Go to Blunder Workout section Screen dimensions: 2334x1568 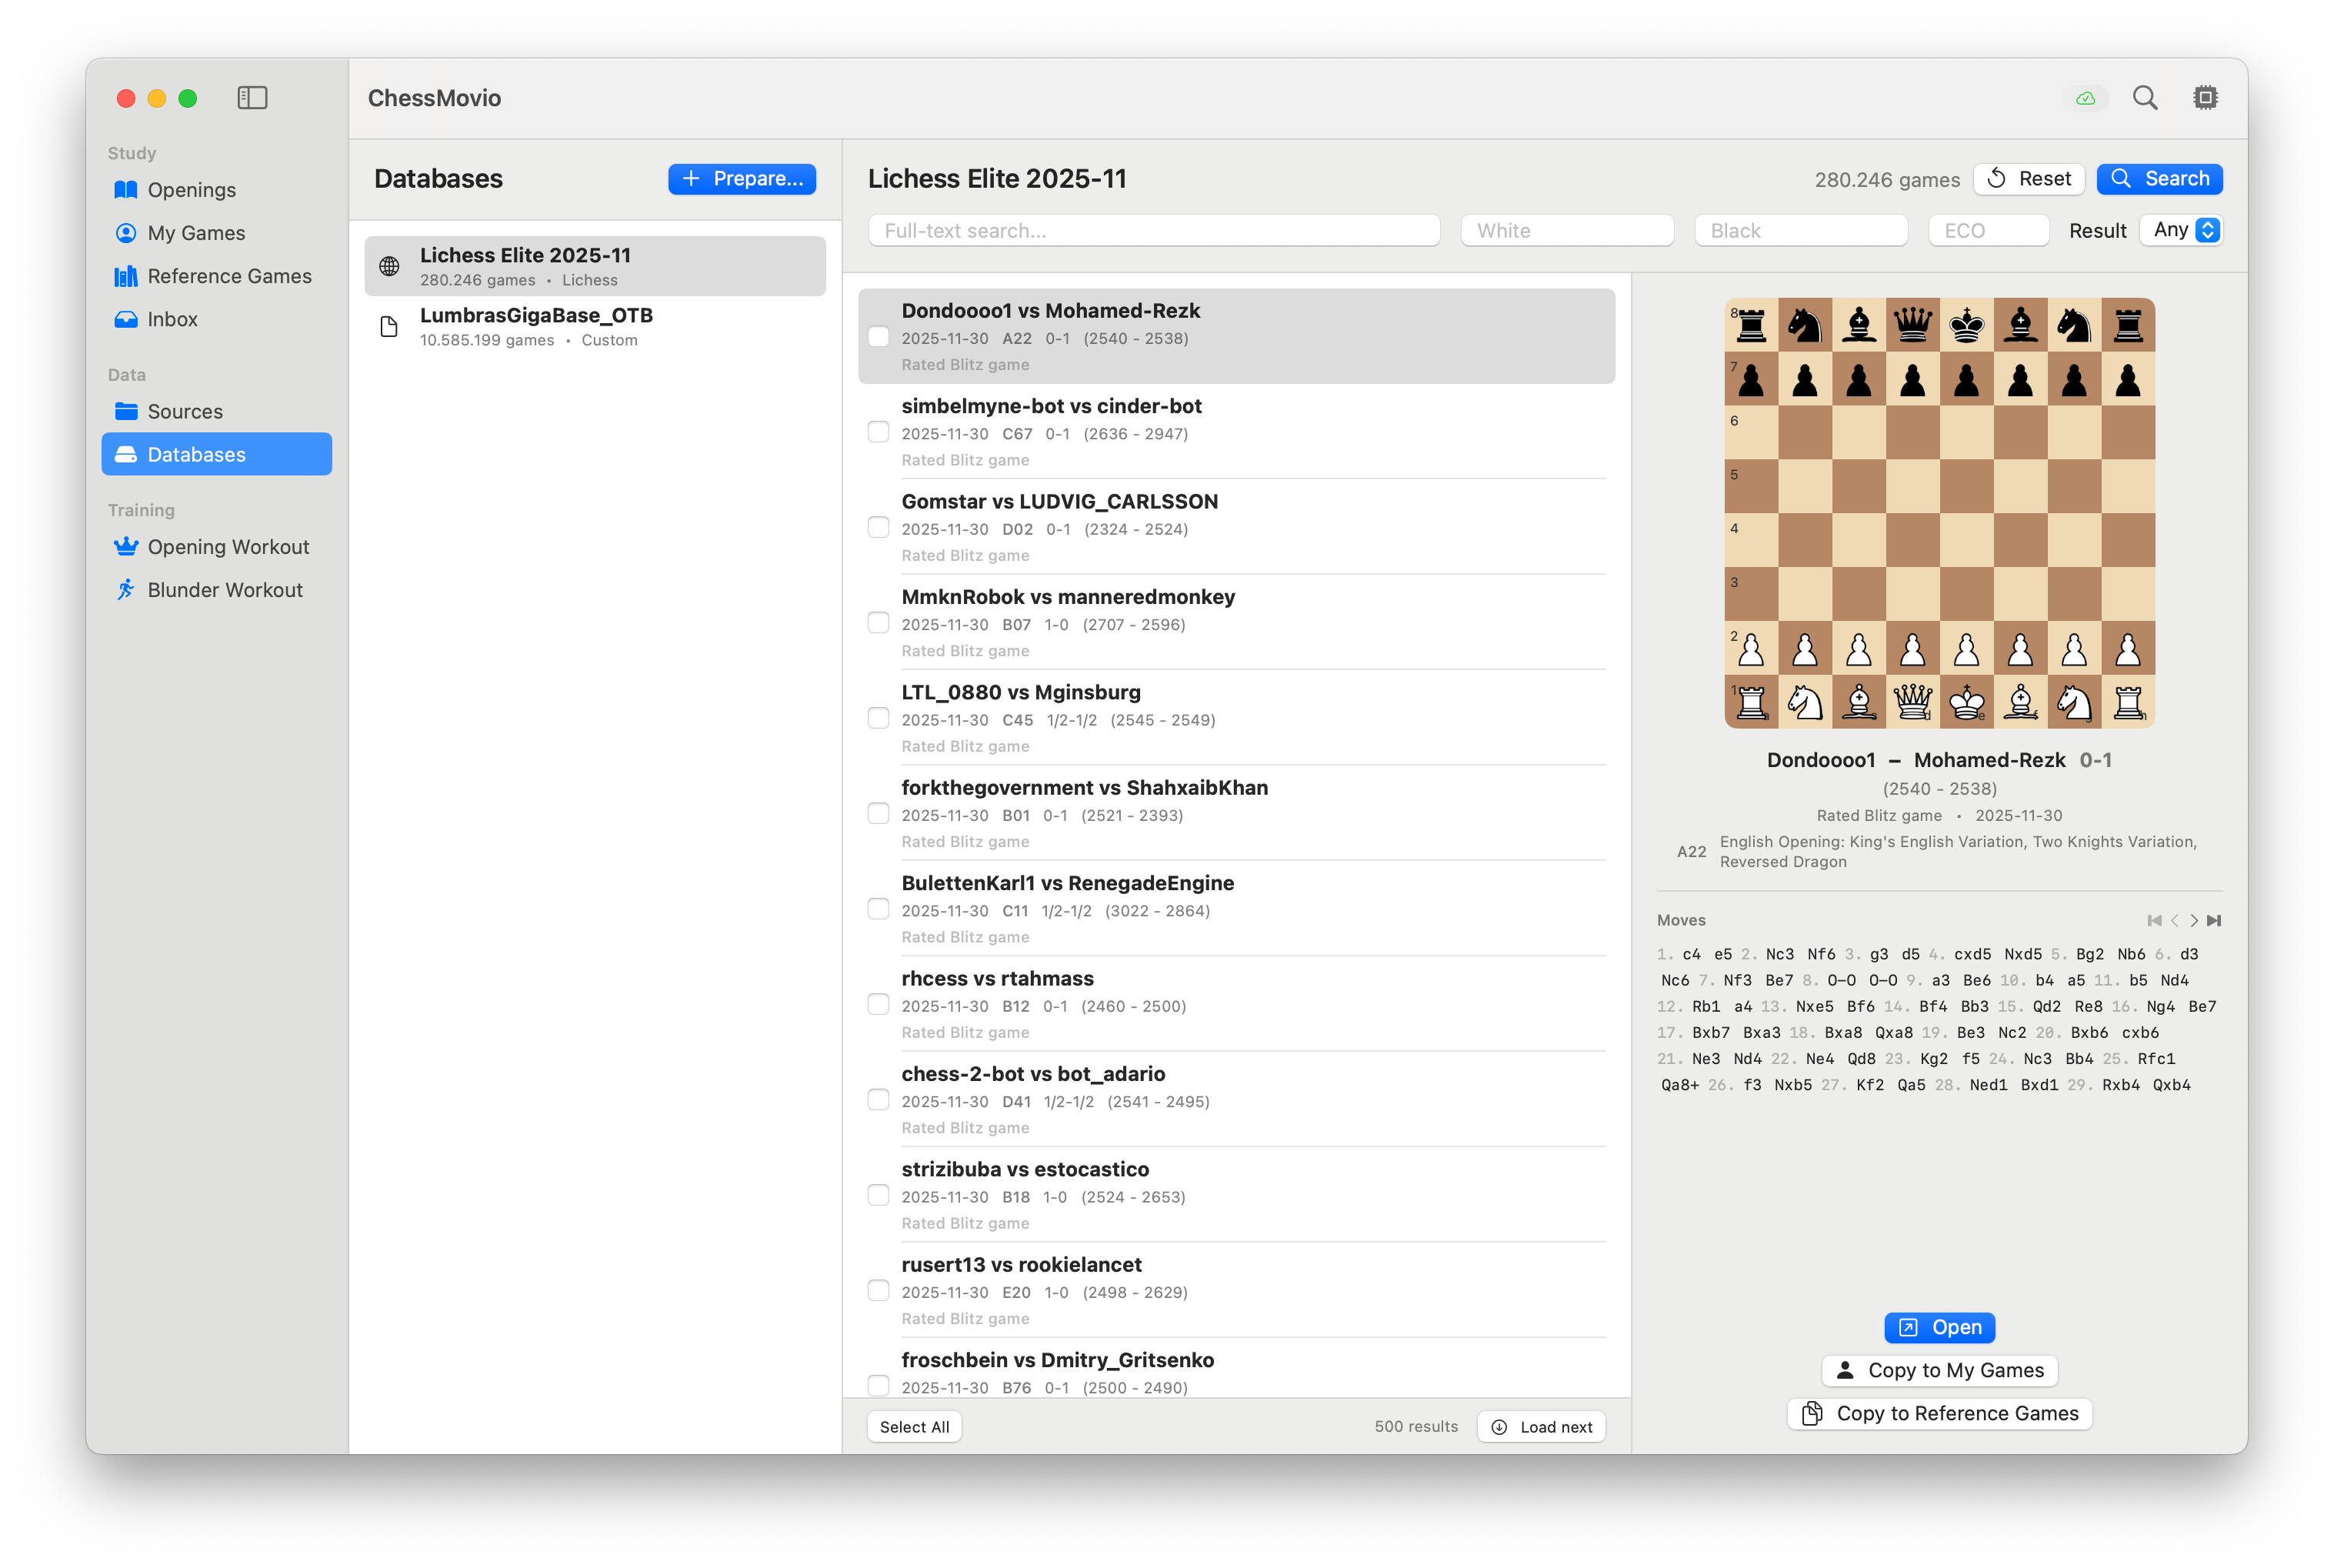coord(225,590)
